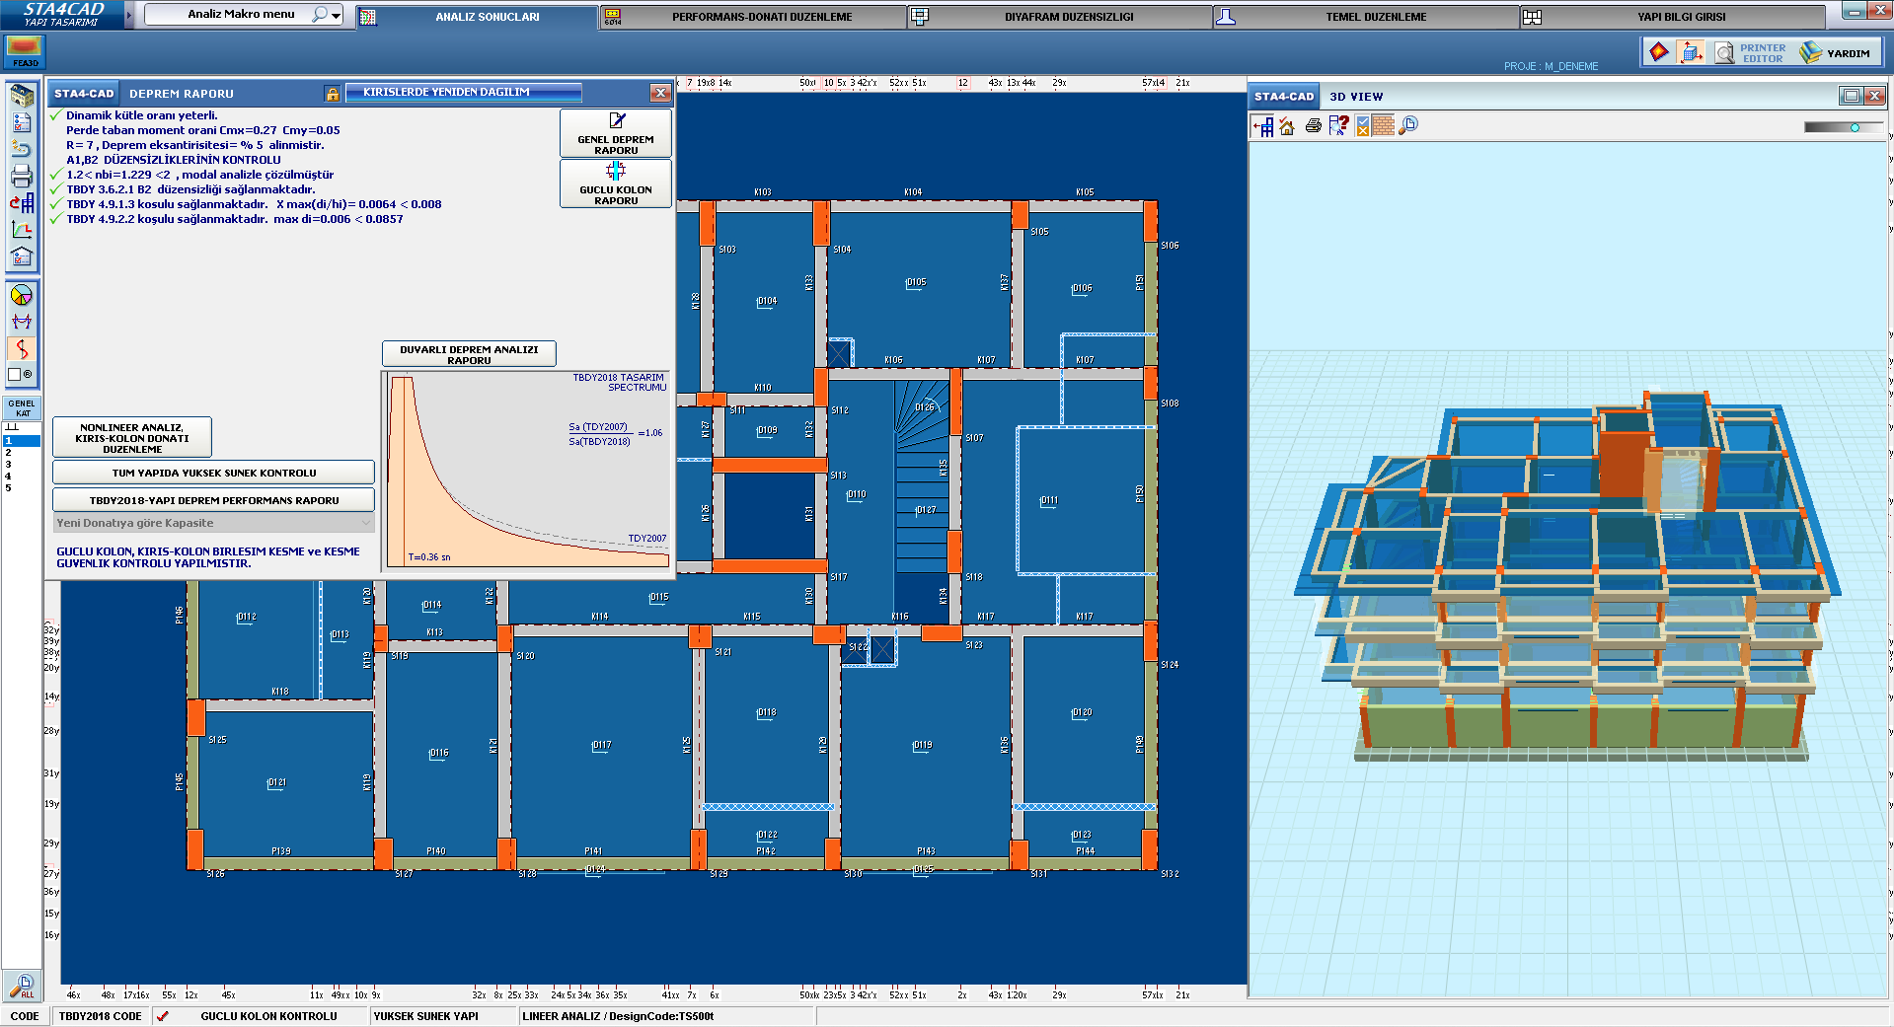Image resolution: width=1894 pixels, height=1027 pixels.
Task: Adjust the transparency slider in 3D view
Action: 1855,127
